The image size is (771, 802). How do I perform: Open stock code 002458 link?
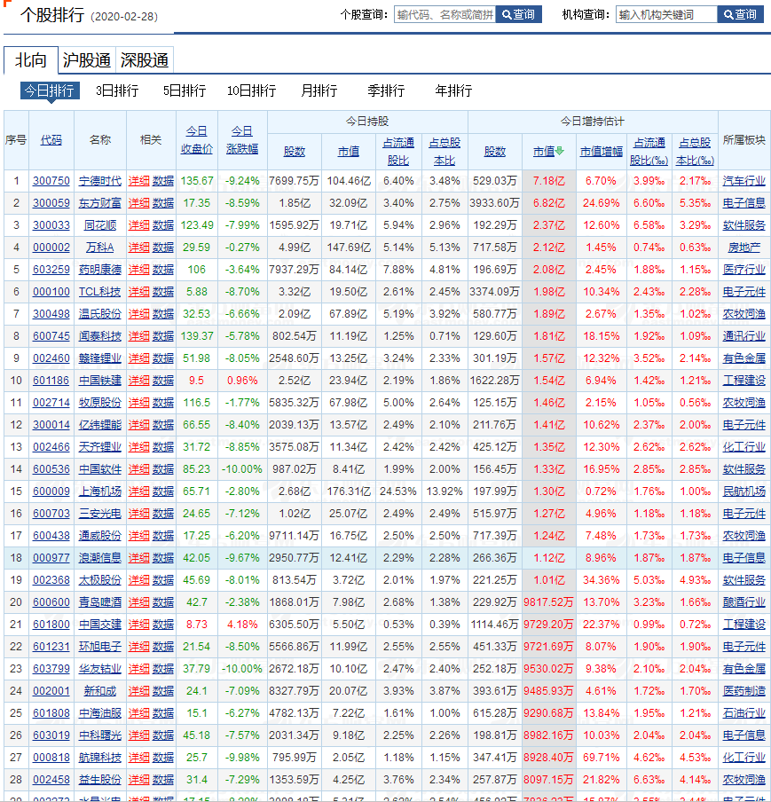click(x=51, y=780)
